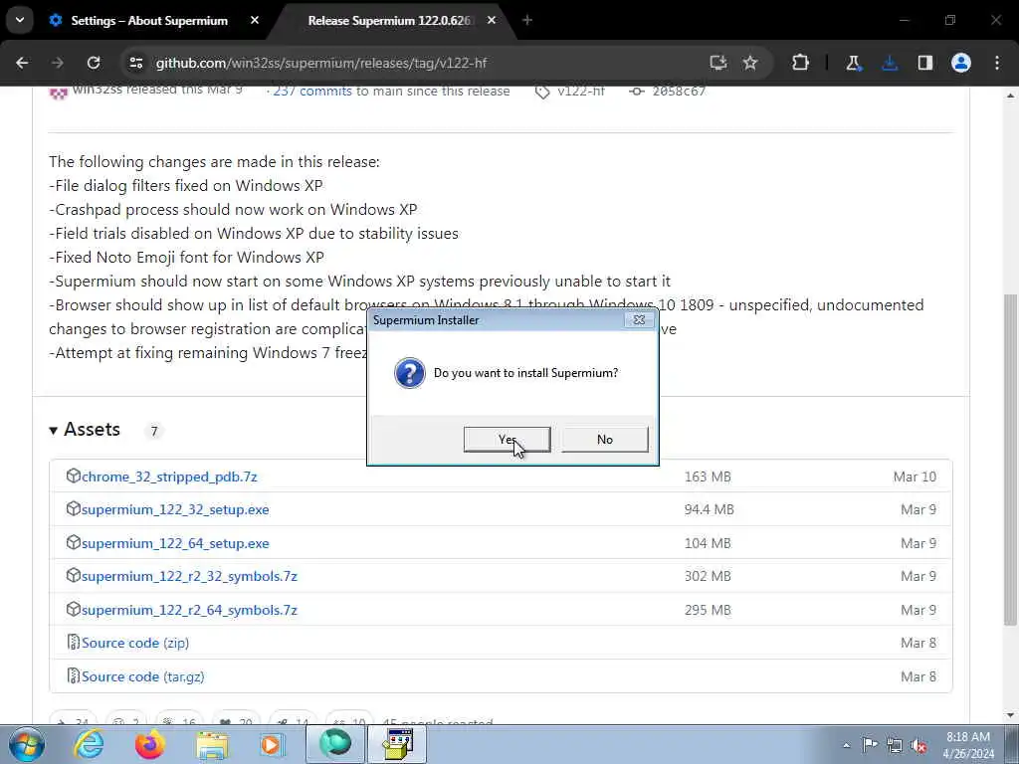Open the profile avatar menu
This screenshot has width=1019, height=764.
[961, 63]
